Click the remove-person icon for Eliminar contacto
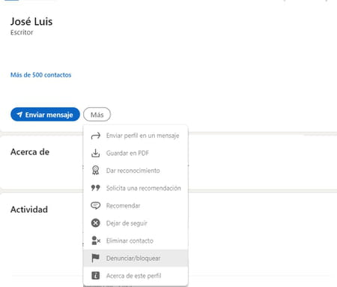 [96, 241]
